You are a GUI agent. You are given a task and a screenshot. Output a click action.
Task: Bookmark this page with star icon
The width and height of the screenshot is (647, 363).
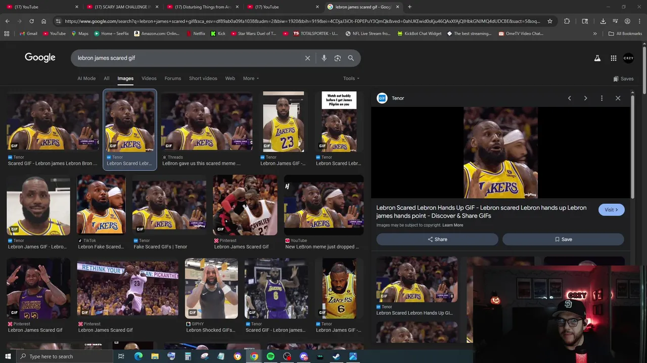tap(550, 21)
